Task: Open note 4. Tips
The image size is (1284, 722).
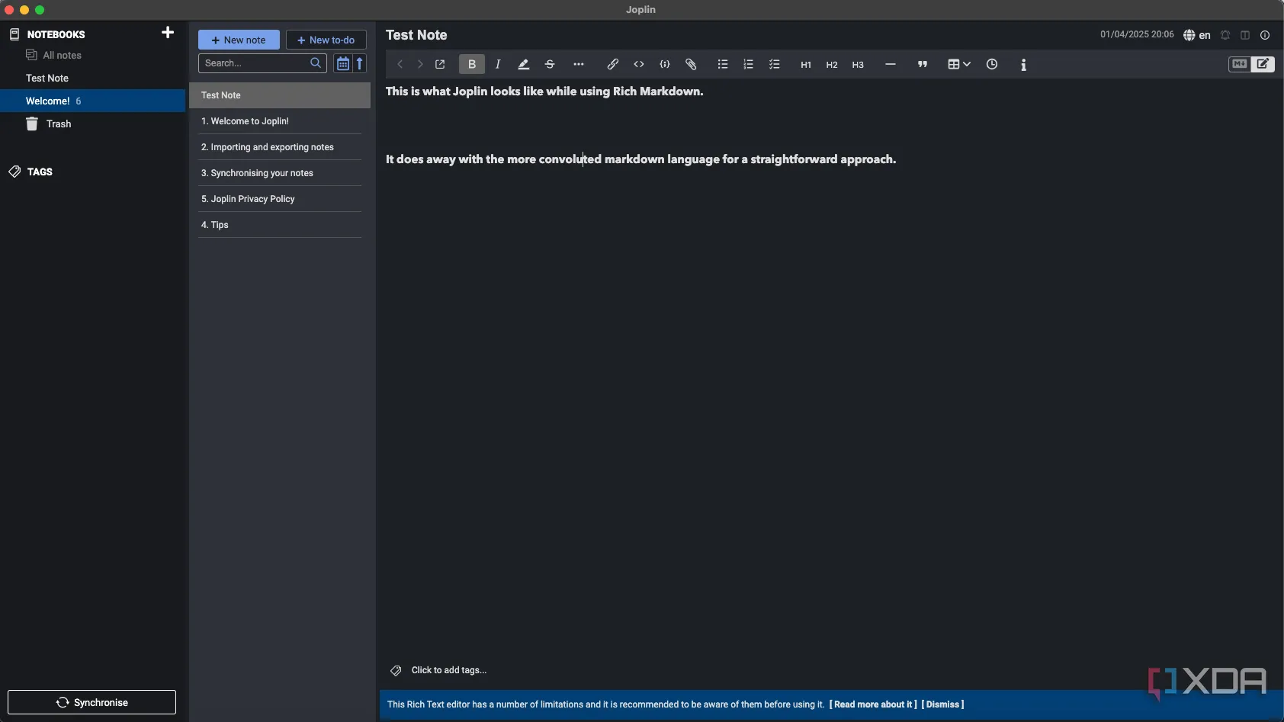Action: pos(280,225)
